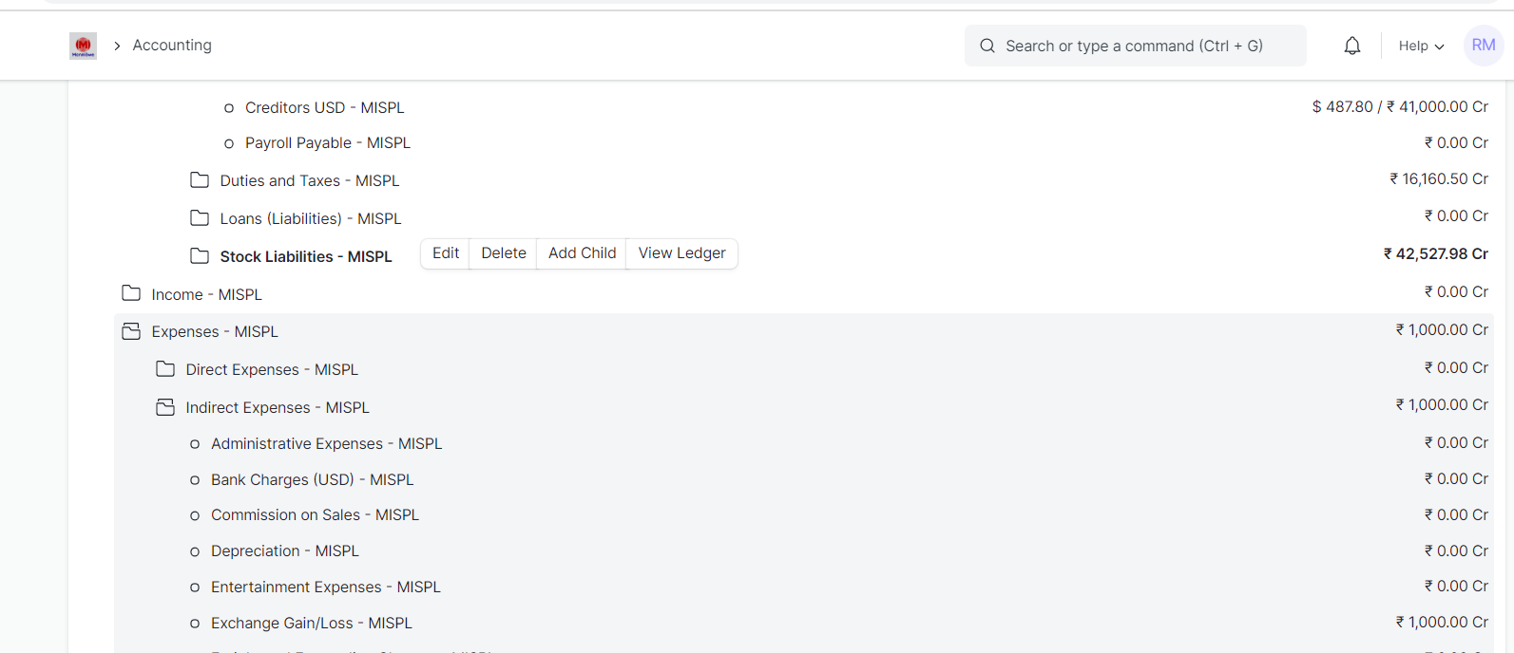
Task: Click the Bank Charges (USD) circle bullet
Action: [195, 480]
